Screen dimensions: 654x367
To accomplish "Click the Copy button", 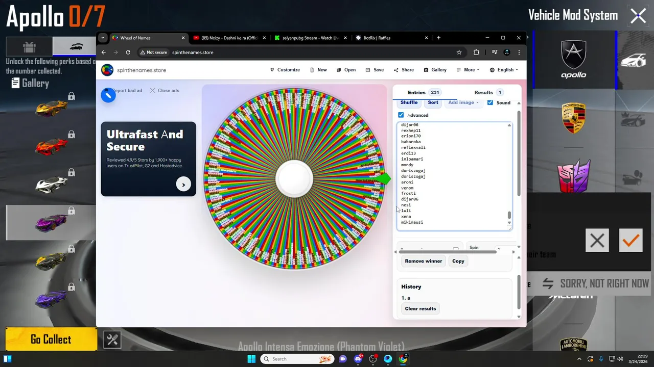I will pos(458,261).
